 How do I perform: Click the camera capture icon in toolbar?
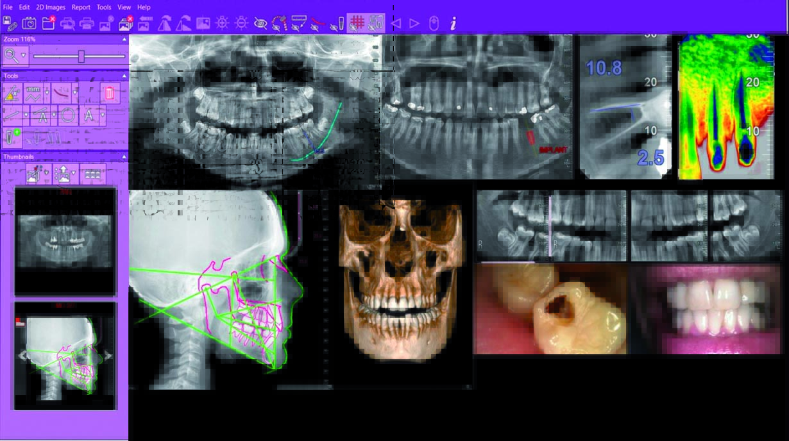coord(30,24)
